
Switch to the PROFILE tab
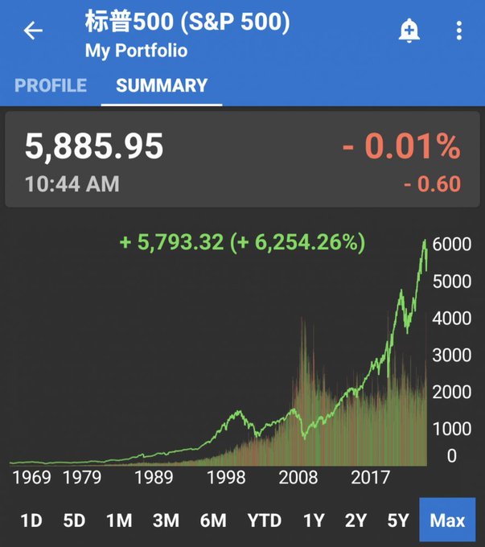[x=51, y=85]
